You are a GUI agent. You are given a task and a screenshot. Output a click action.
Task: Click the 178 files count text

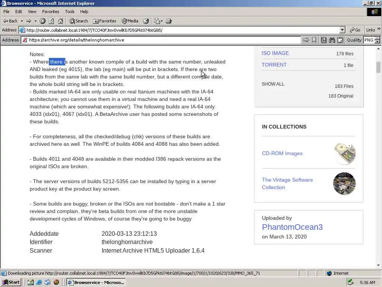pos(345,54)
